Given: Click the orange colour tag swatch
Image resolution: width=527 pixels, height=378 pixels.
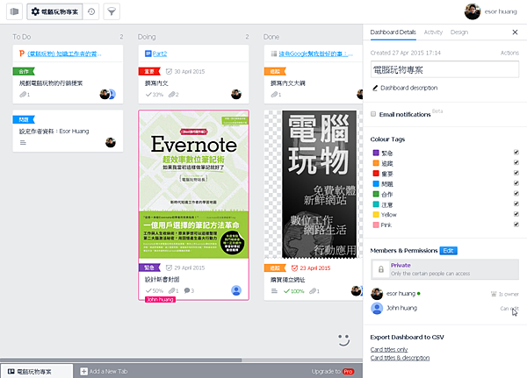Looking at the screenshot, I should tap(376, 163).
